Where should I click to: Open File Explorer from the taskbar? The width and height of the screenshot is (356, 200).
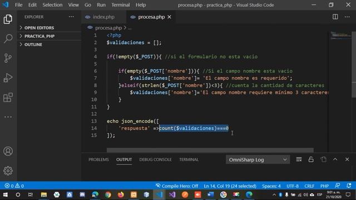(x=43, y=194)
